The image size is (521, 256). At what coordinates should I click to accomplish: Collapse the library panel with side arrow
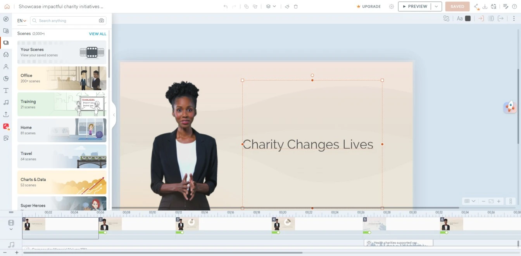[x=114, y=115]
